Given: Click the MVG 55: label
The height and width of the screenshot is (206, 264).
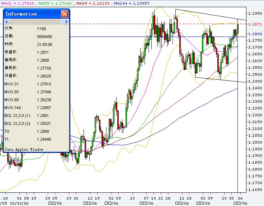Looking at the screenshot, I should pyautogui.click(x=12, y=92).
